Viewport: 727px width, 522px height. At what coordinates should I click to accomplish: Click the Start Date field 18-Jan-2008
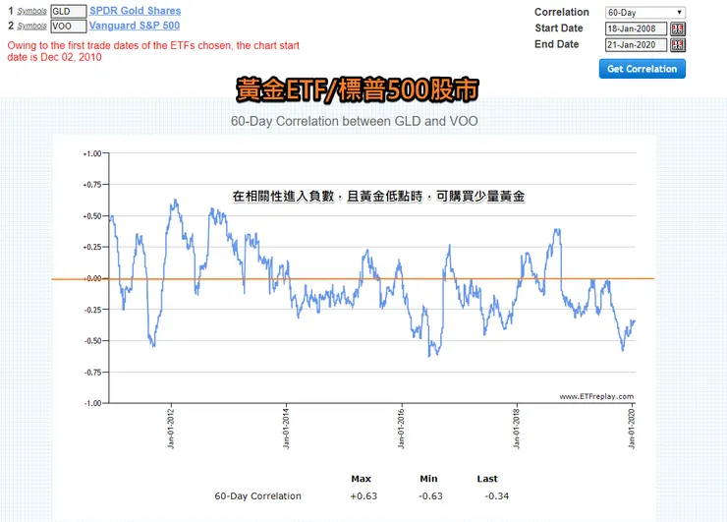point(636,29)
